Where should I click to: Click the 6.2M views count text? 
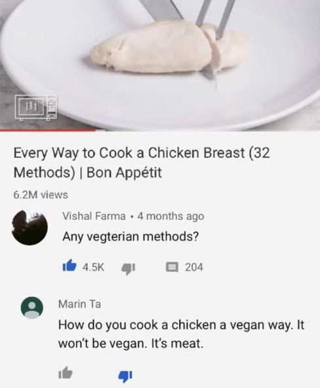click(x=41, y=195)
